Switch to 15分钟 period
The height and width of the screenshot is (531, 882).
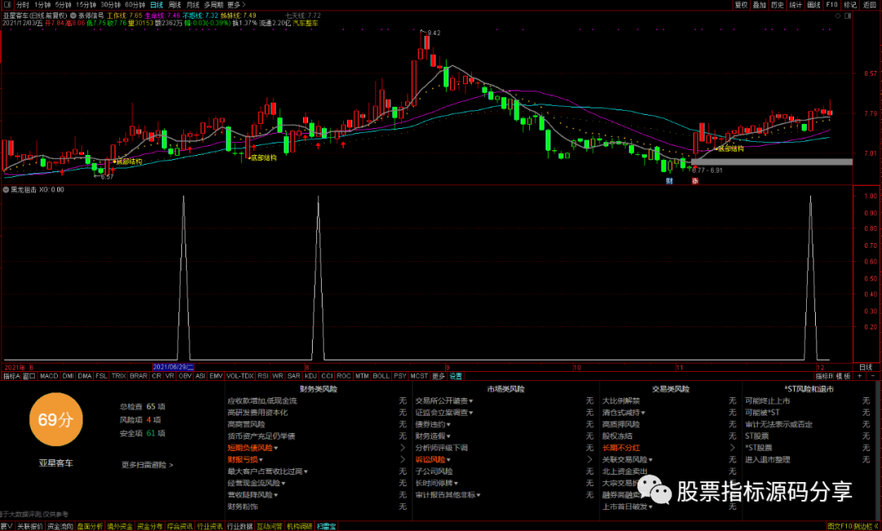(x=86, y=5)
